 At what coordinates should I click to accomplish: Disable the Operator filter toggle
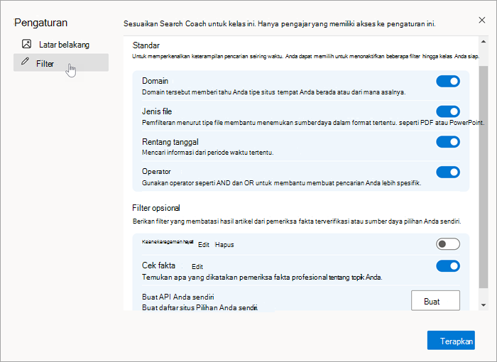pos(448,172)
